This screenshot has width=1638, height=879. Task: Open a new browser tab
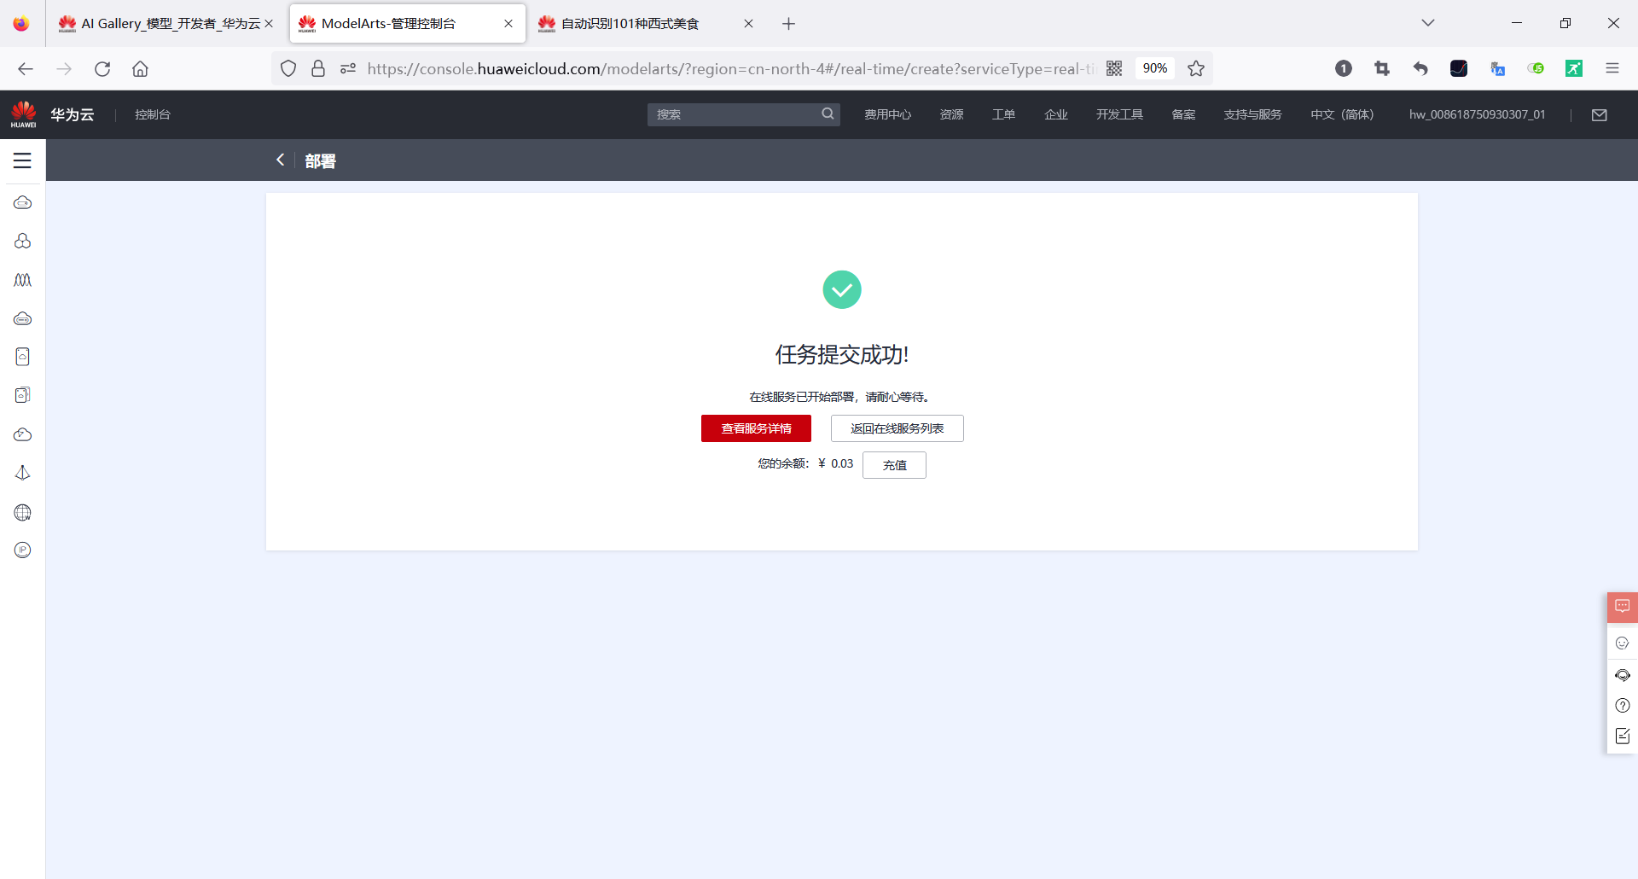coord(789,24)
